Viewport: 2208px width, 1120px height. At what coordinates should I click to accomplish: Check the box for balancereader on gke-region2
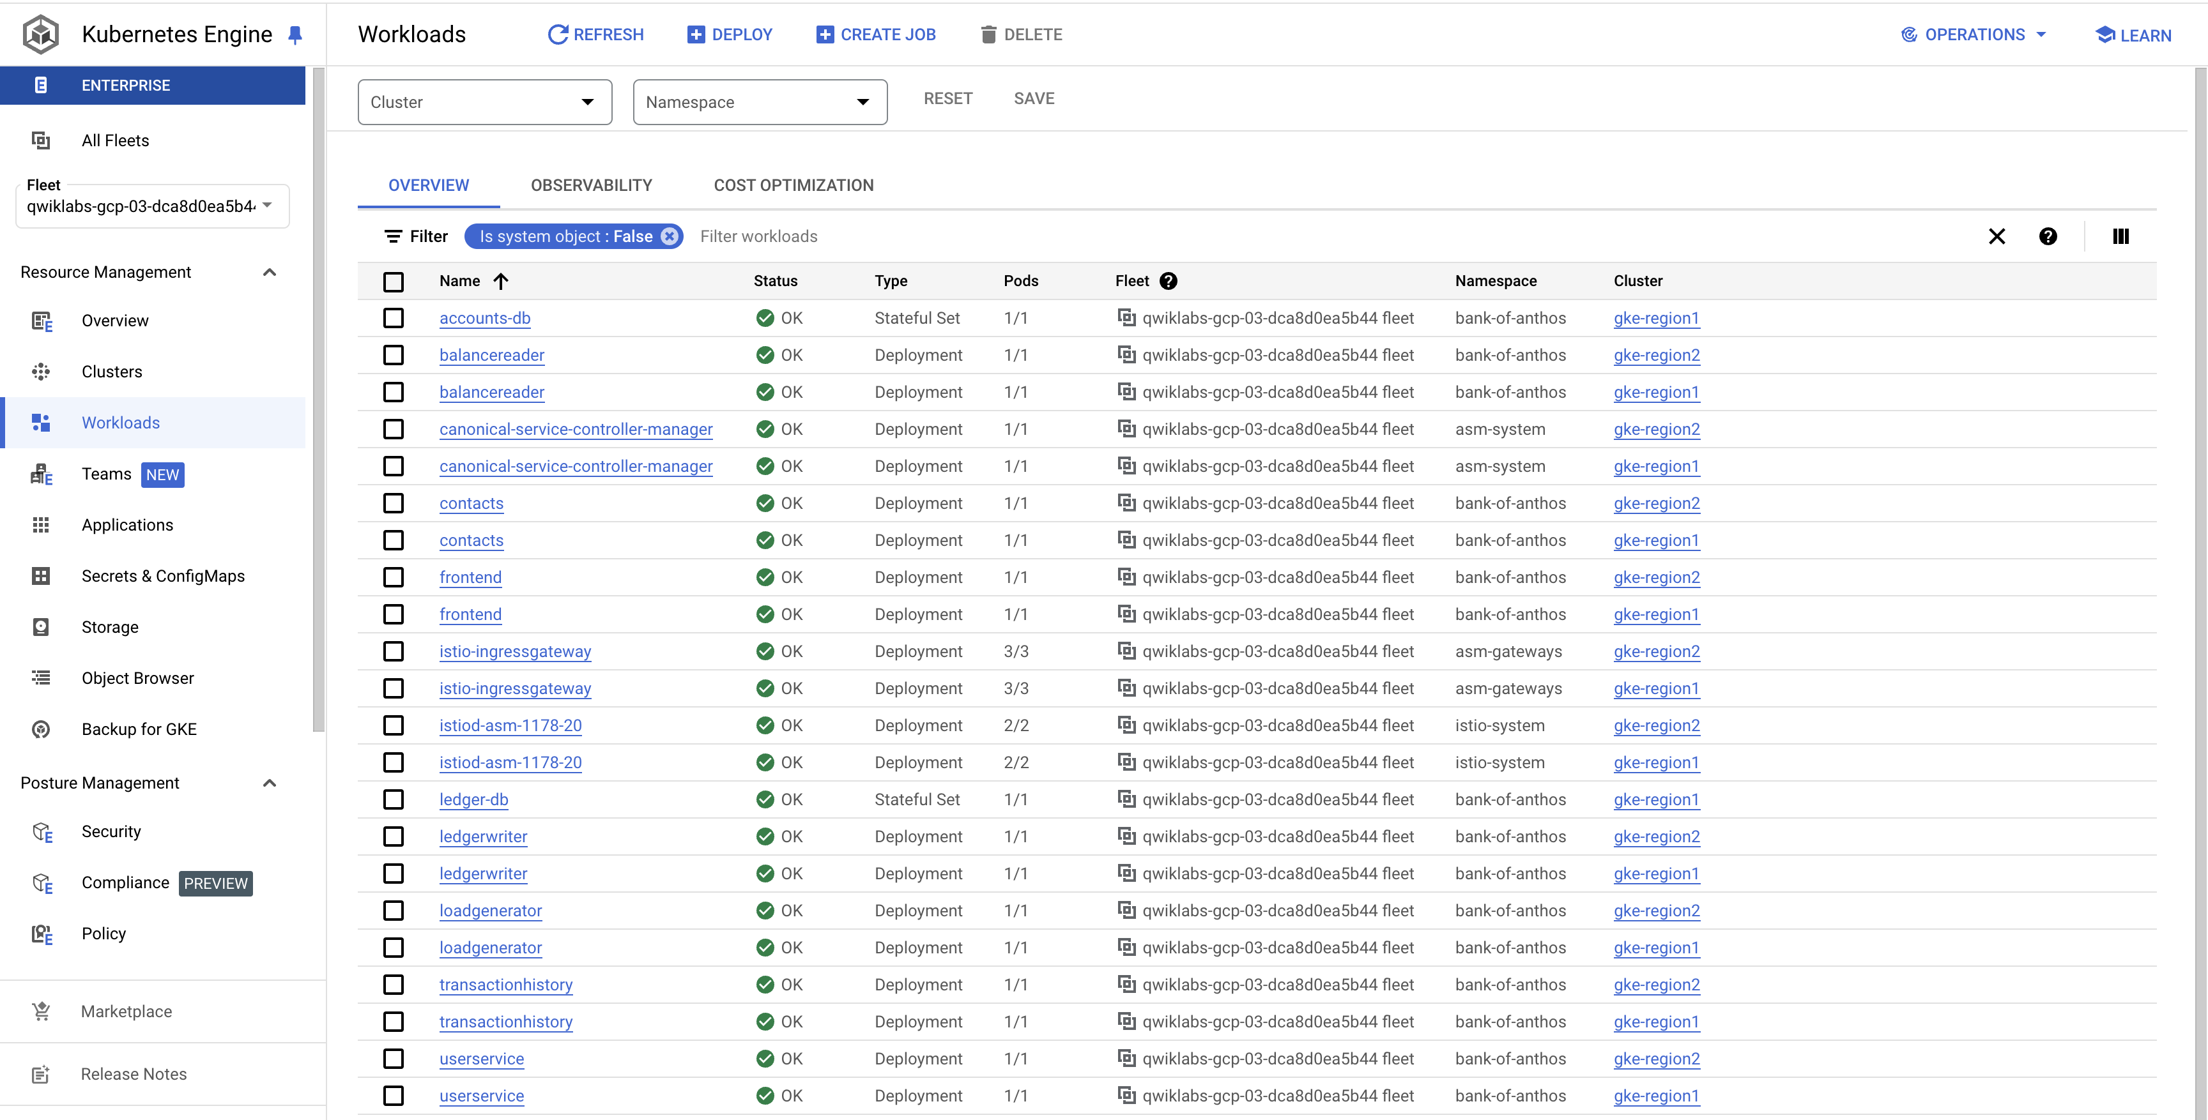click(394, 355)
